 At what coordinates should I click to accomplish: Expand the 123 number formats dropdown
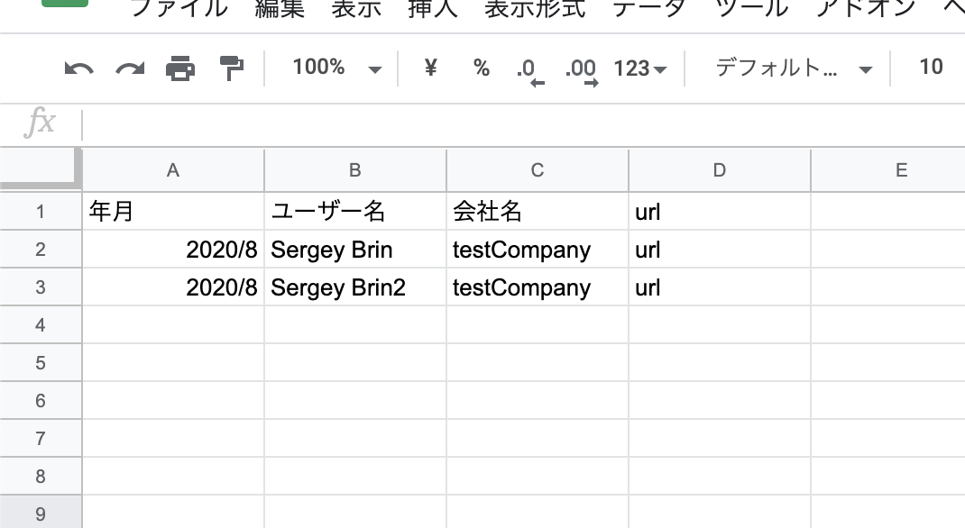(639, 68)
